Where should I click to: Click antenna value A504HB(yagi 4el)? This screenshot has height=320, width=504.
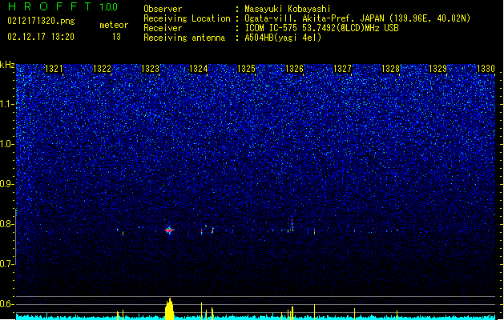(283, 38)
